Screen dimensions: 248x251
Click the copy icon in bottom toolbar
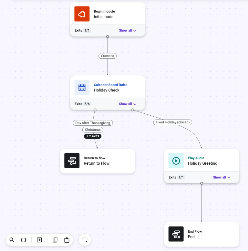tap(55, 240)
